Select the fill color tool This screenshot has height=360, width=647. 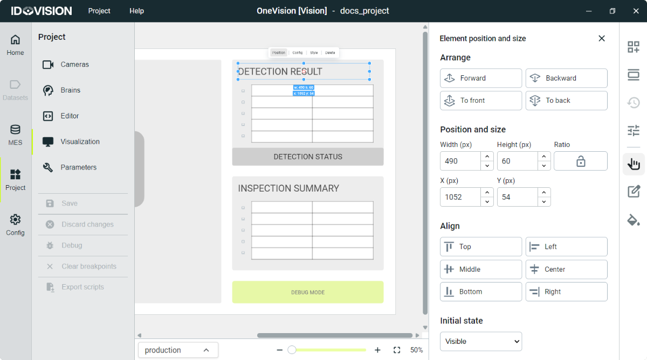click(x=634, y=220)
